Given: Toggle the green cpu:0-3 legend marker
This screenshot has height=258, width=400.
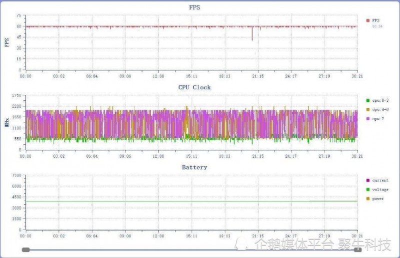Looking at the screenshot, I should [367, 101].
